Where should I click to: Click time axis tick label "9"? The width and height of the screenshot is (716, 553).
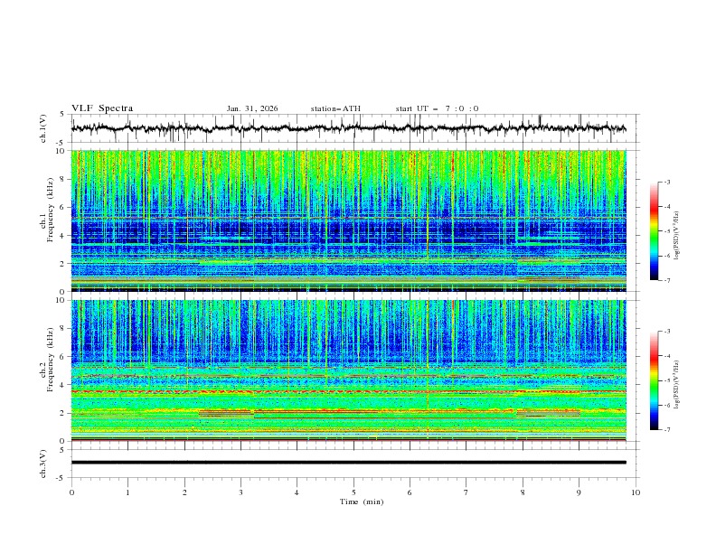pos(579,492)
